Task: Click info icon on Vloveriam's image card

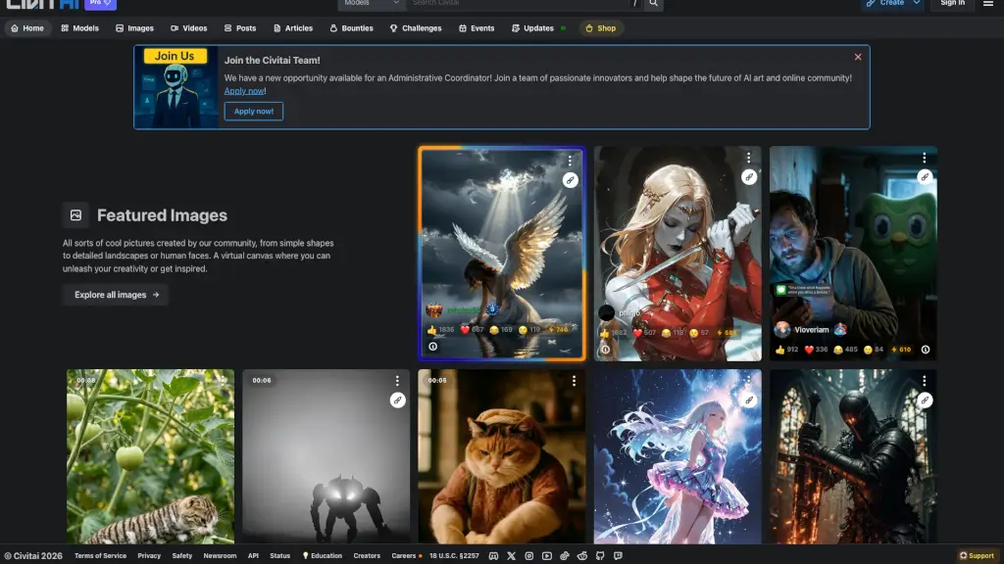Action: click(x=925, y=350)
